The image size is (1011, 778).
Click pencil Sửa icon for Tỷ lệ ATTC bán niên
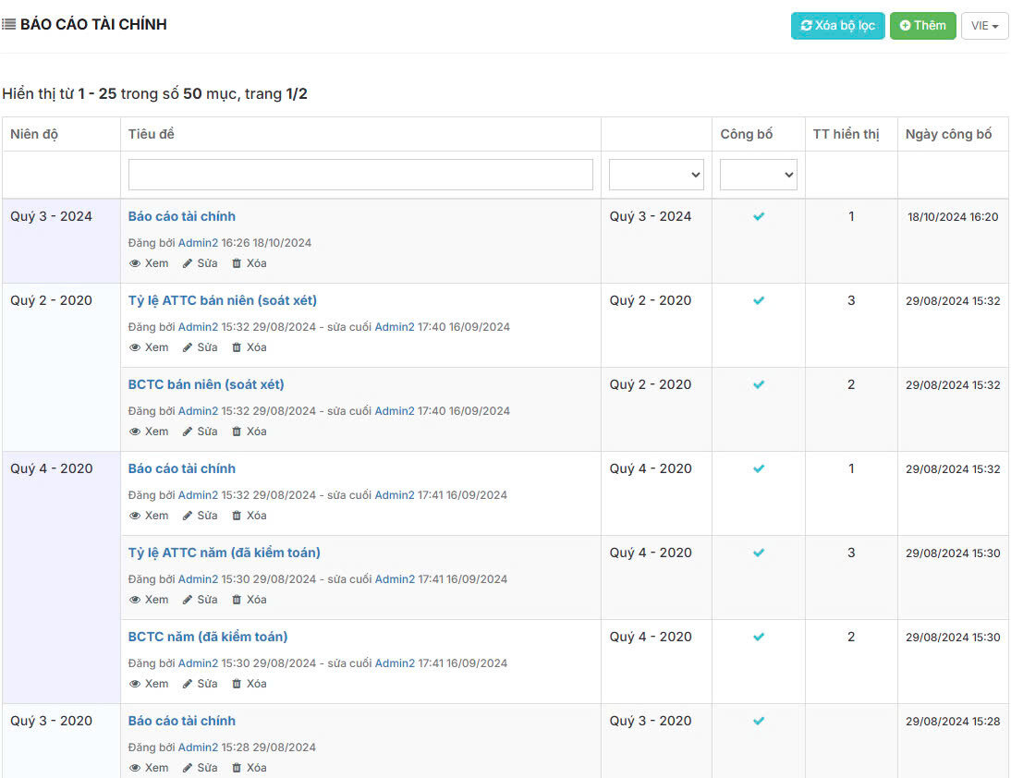click(188, 347)
